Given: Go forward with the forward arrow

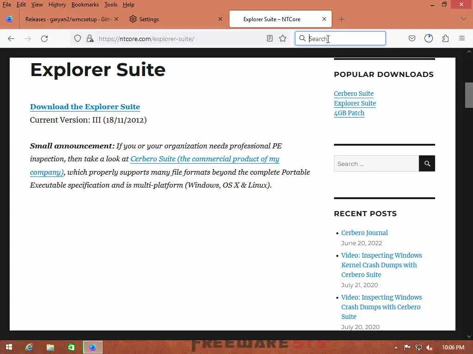Looking at the screenshot, I should [x=28, y=39].
